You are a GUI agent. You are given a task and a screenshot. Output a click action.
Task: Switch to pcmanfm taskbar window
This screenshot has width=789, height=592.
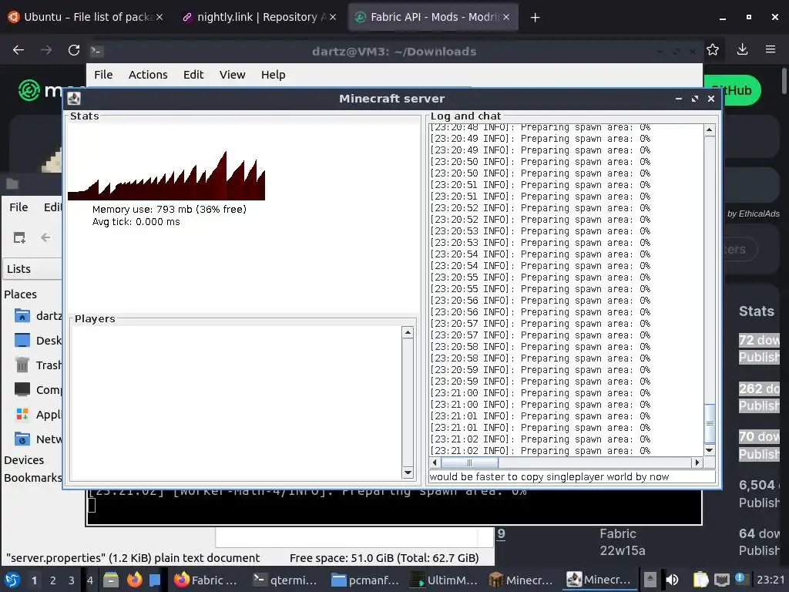364,580
